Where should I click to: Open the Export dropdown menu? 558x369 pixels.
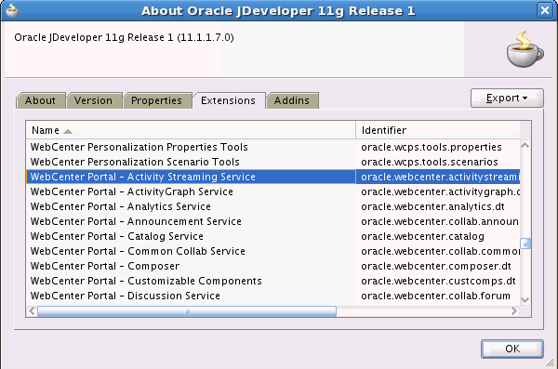click(x=507, y=98)
